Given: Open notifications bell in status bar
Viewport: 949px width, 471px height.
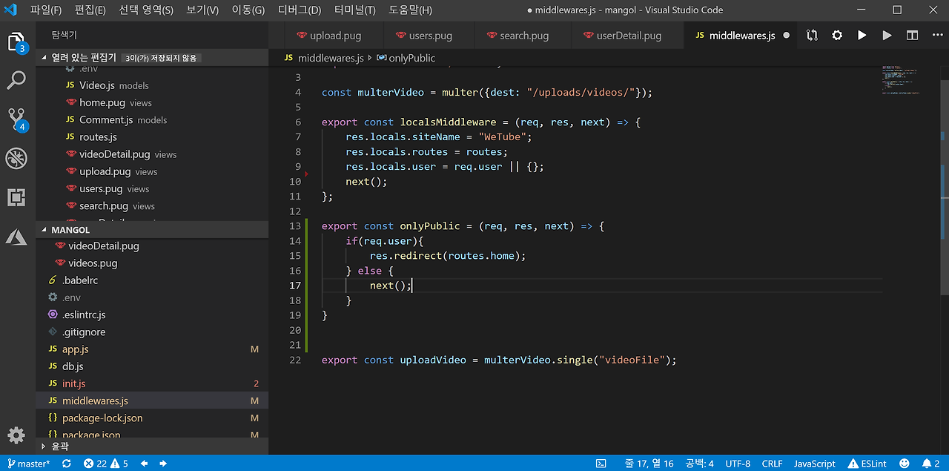Looking at the screenshot, I should [931, 464].
